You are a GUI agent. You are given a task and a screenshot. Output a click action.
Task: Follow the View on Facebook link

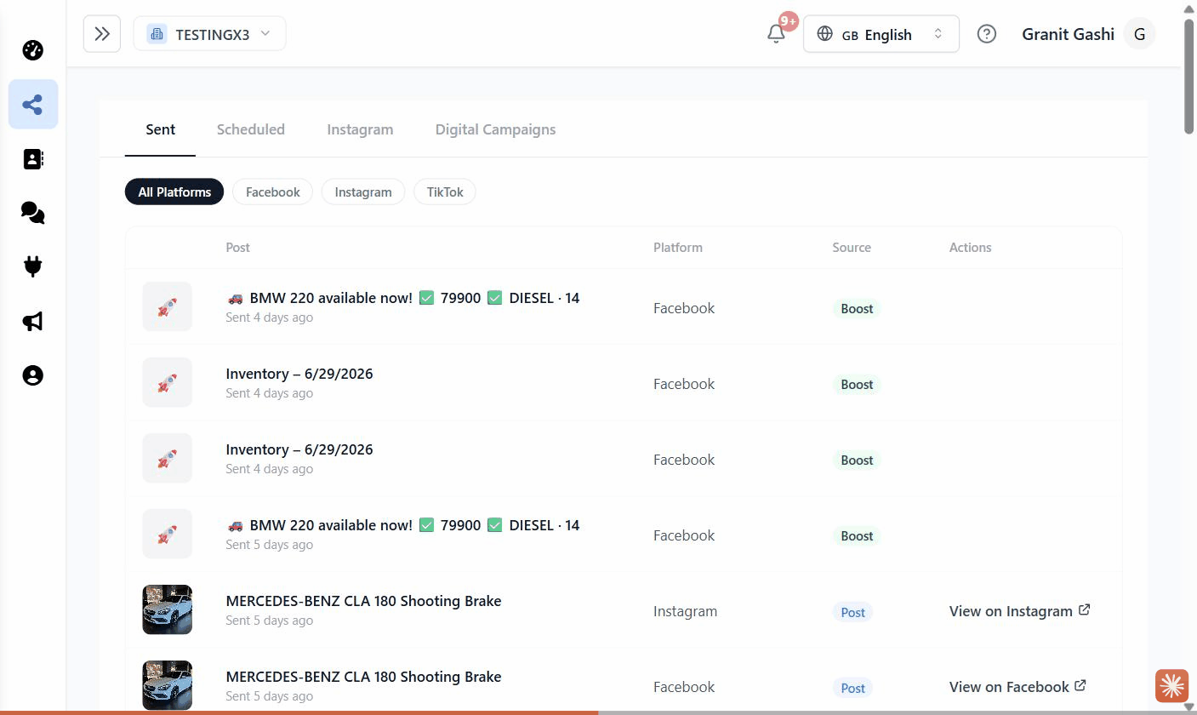tap(1017, 687)
